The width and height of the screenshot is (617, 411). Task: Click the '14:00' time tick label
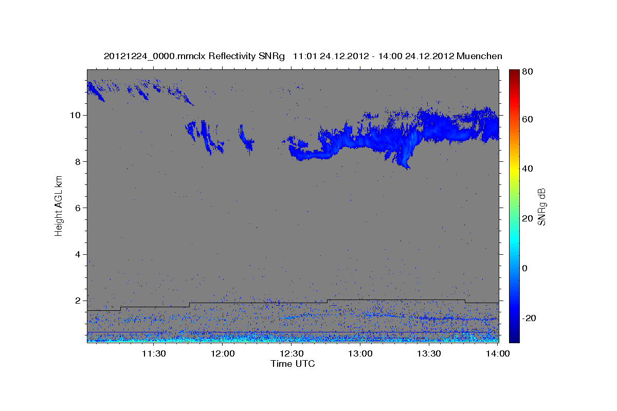coord(498,353)
